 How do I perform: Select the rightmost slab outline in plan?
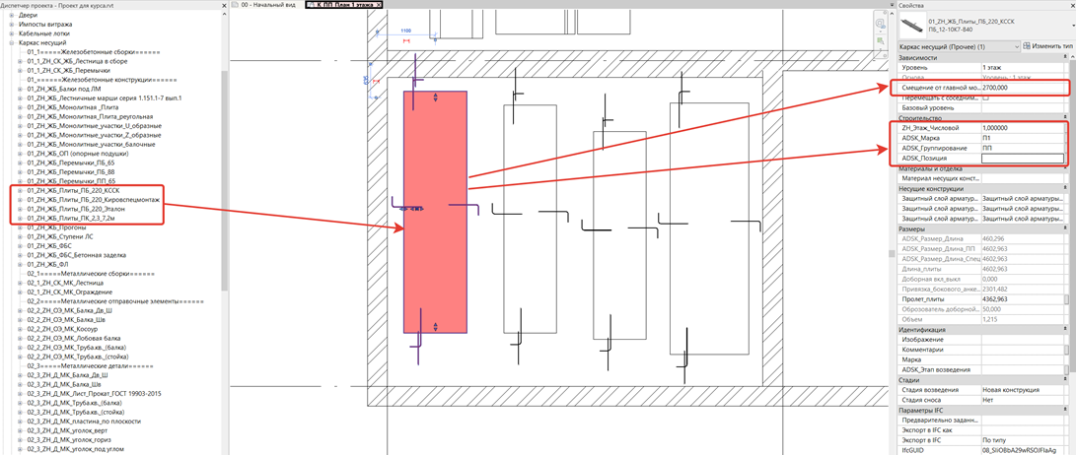pos(709,227)
